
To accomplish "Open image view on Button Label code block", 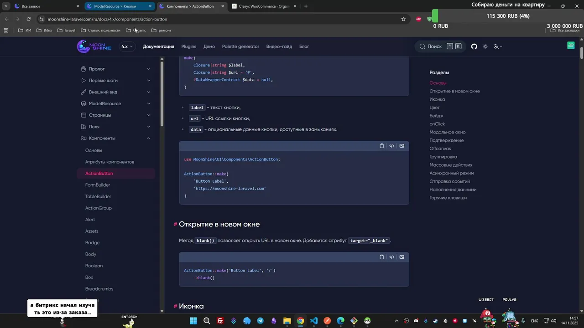I will 402,146.
